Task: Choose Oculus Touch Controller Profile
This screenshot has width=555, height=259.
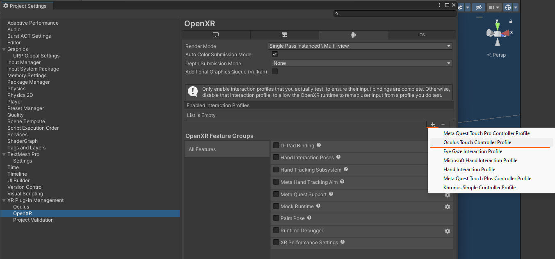Action: coord(491,142)
